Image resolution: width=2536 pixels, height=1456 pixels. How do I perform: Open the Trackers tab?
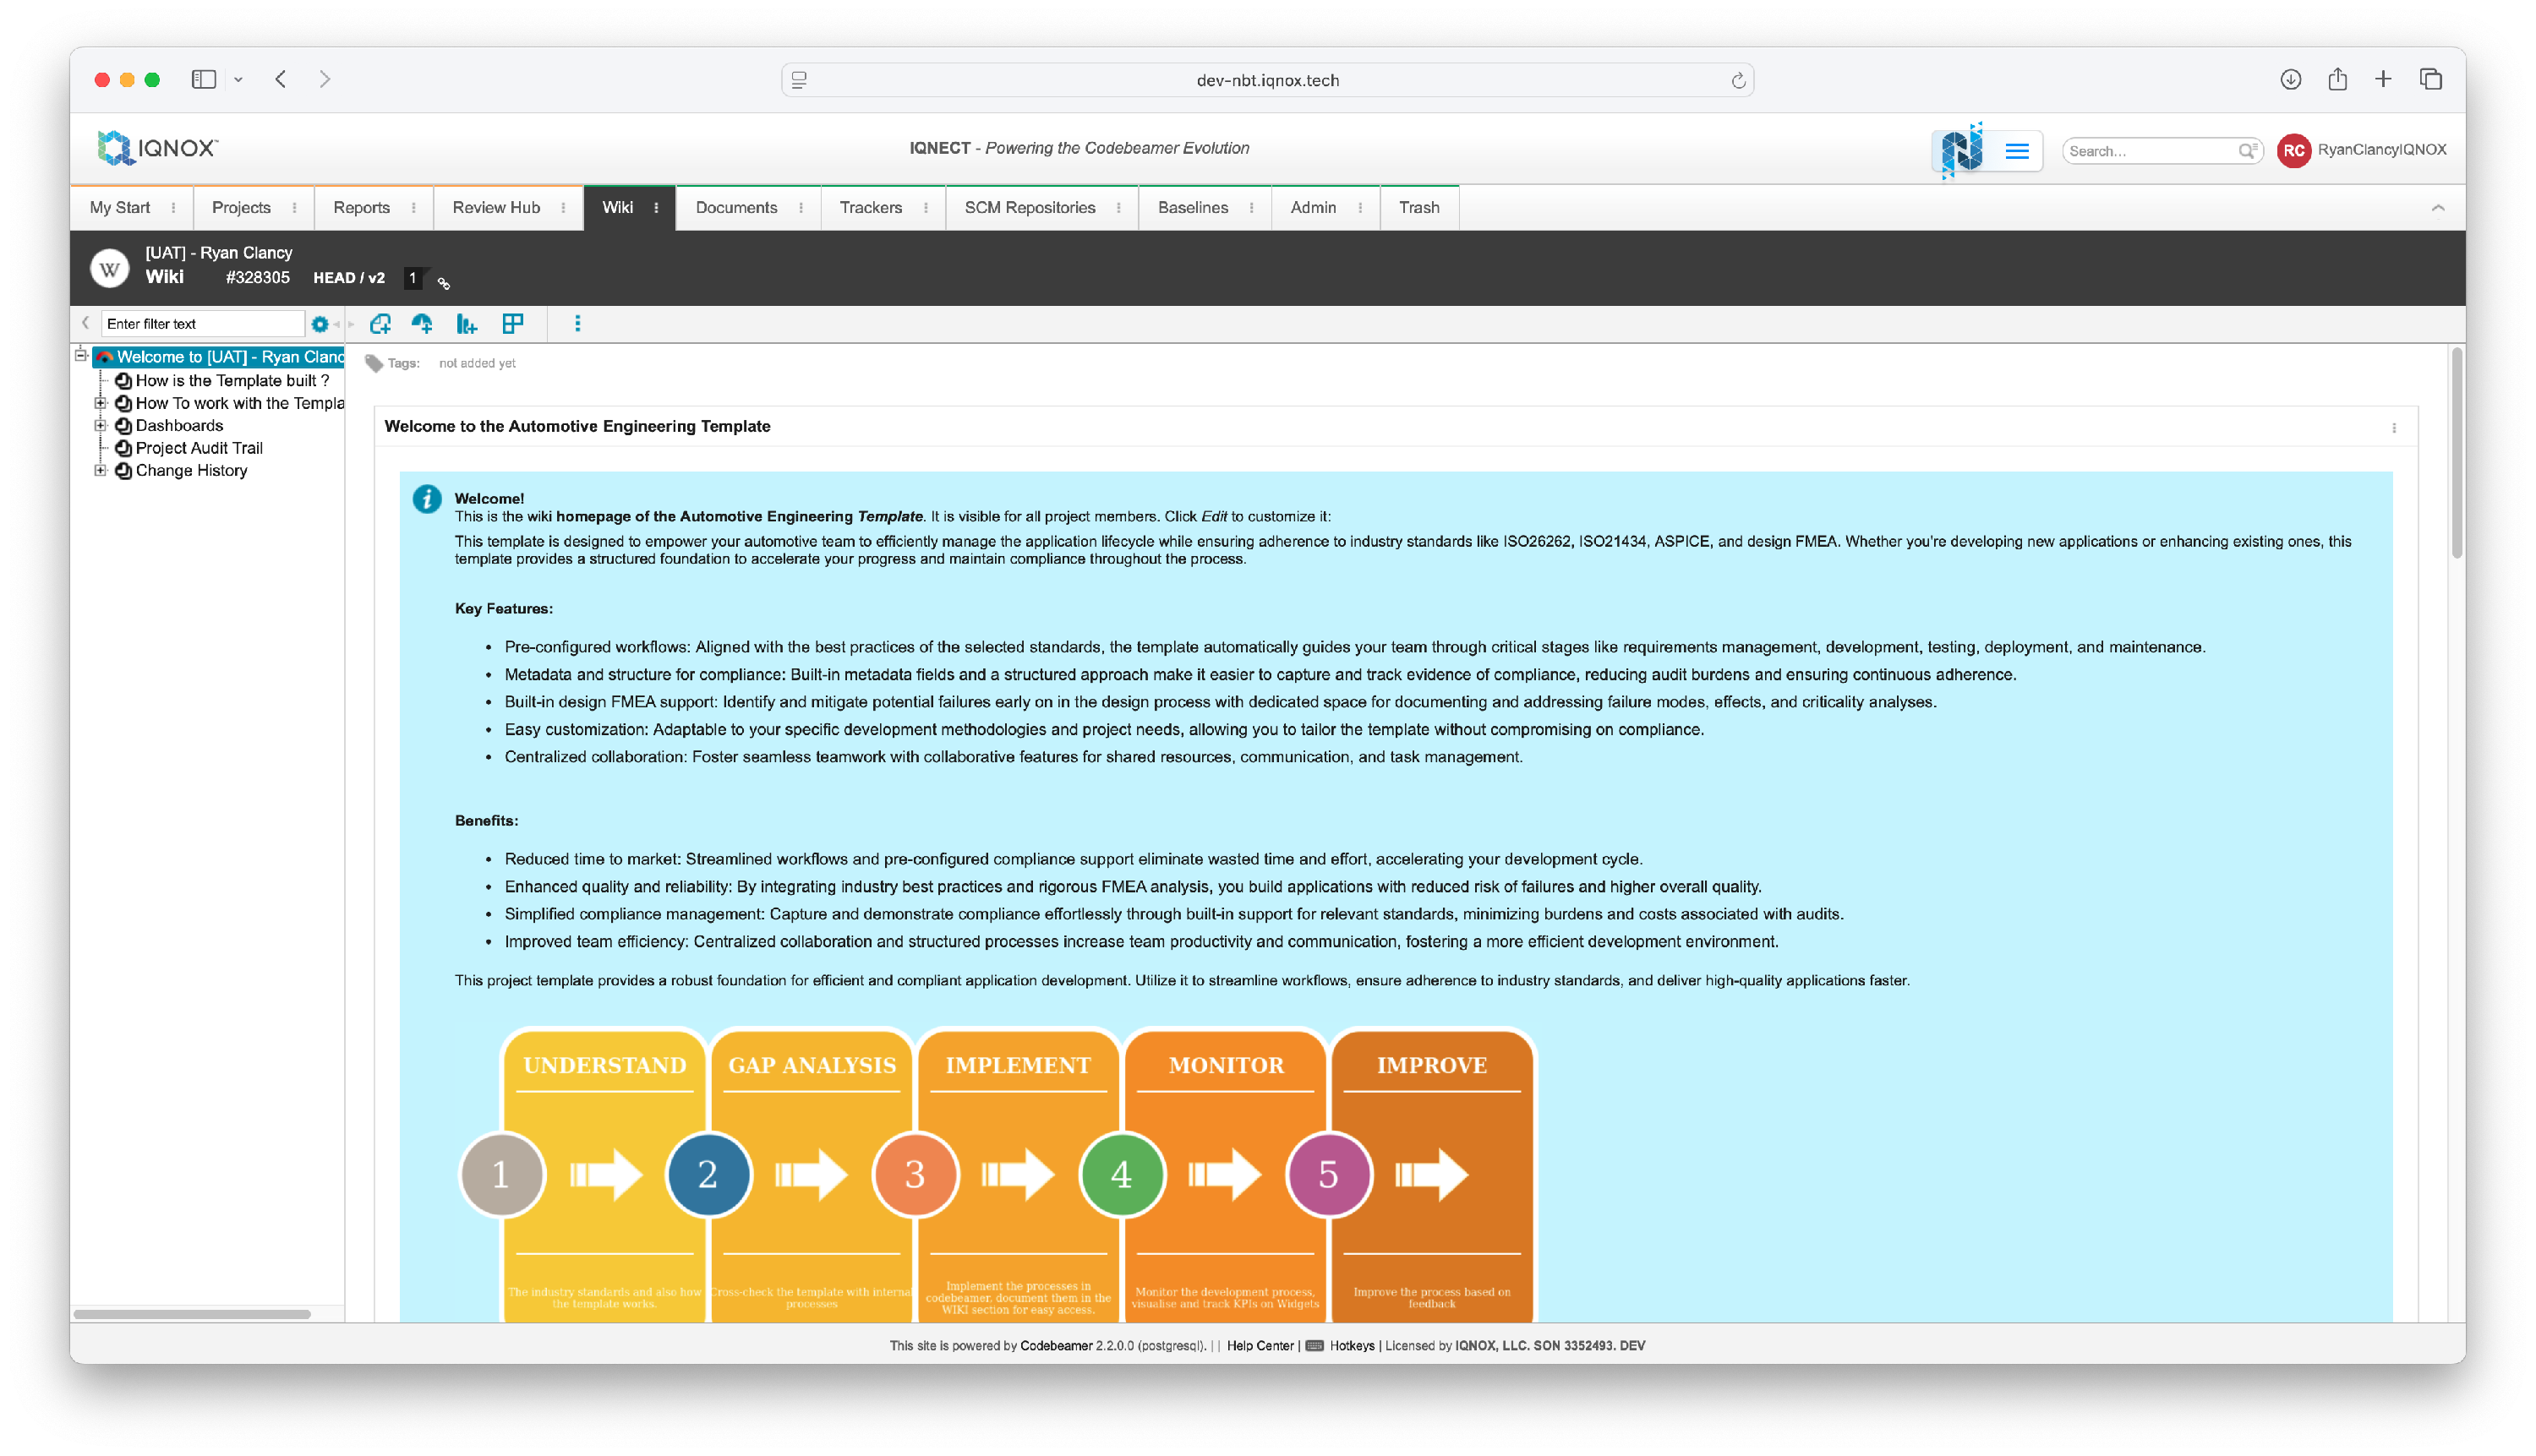[871, 208]
